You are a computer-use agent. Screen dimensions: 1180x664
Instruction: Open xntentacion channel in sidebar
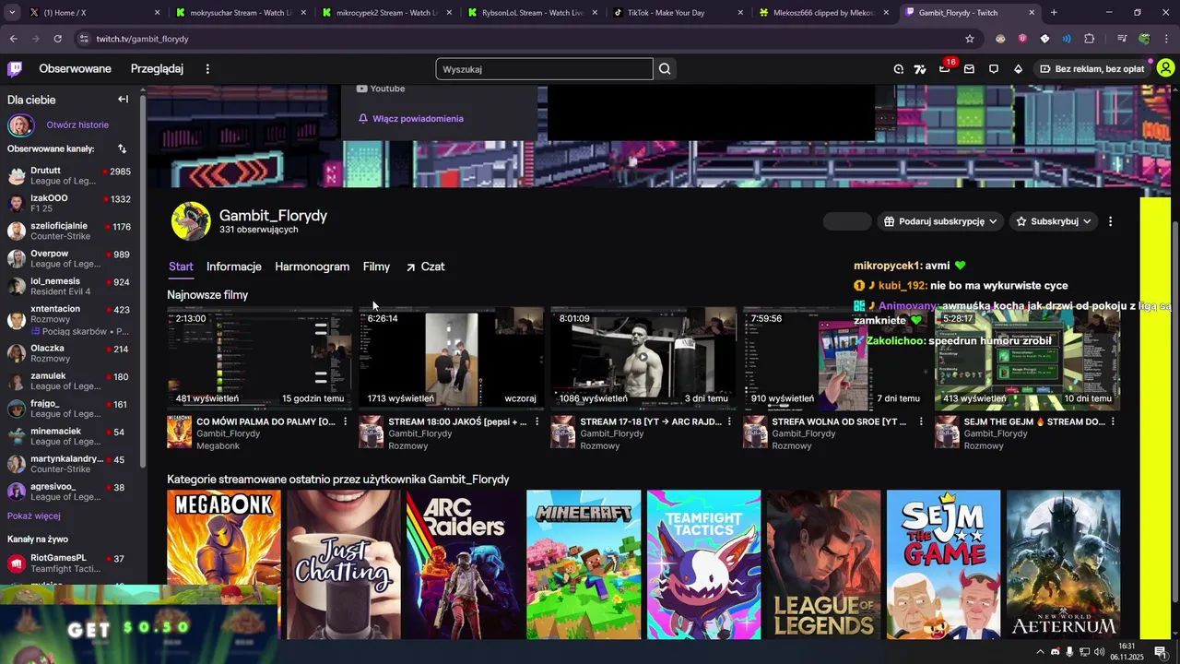(69, 320)
